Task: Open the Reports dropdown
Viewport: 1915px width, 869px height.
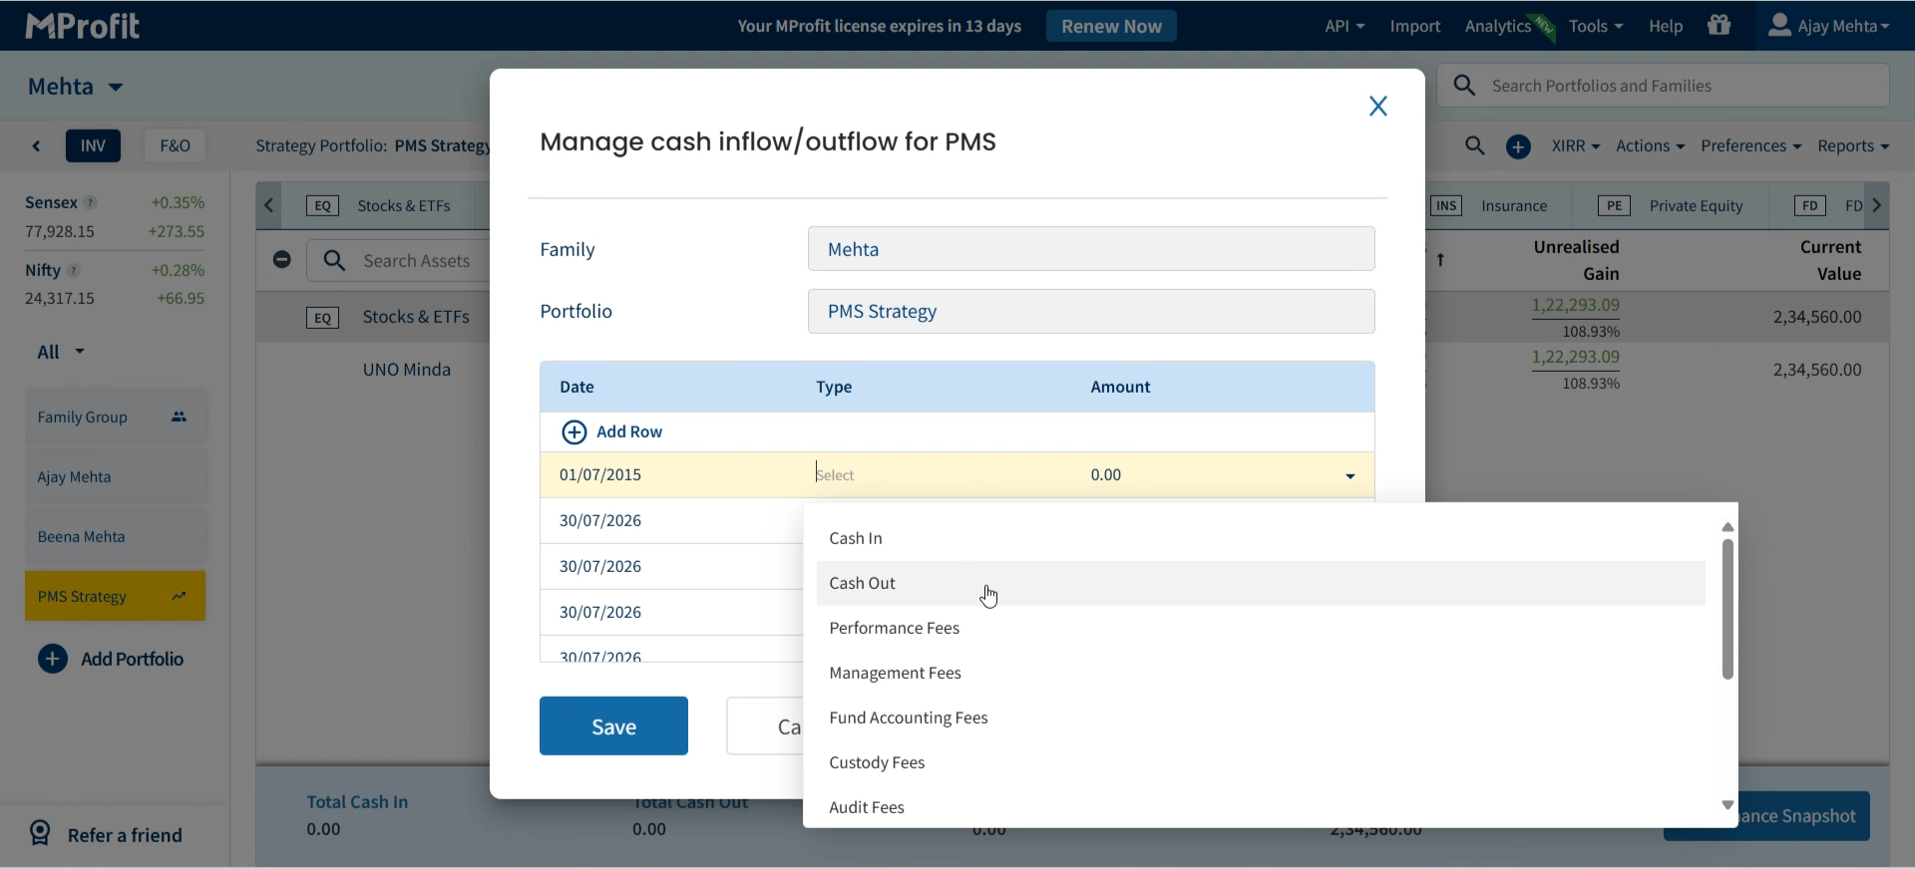Action: (x=1853, y=146)
